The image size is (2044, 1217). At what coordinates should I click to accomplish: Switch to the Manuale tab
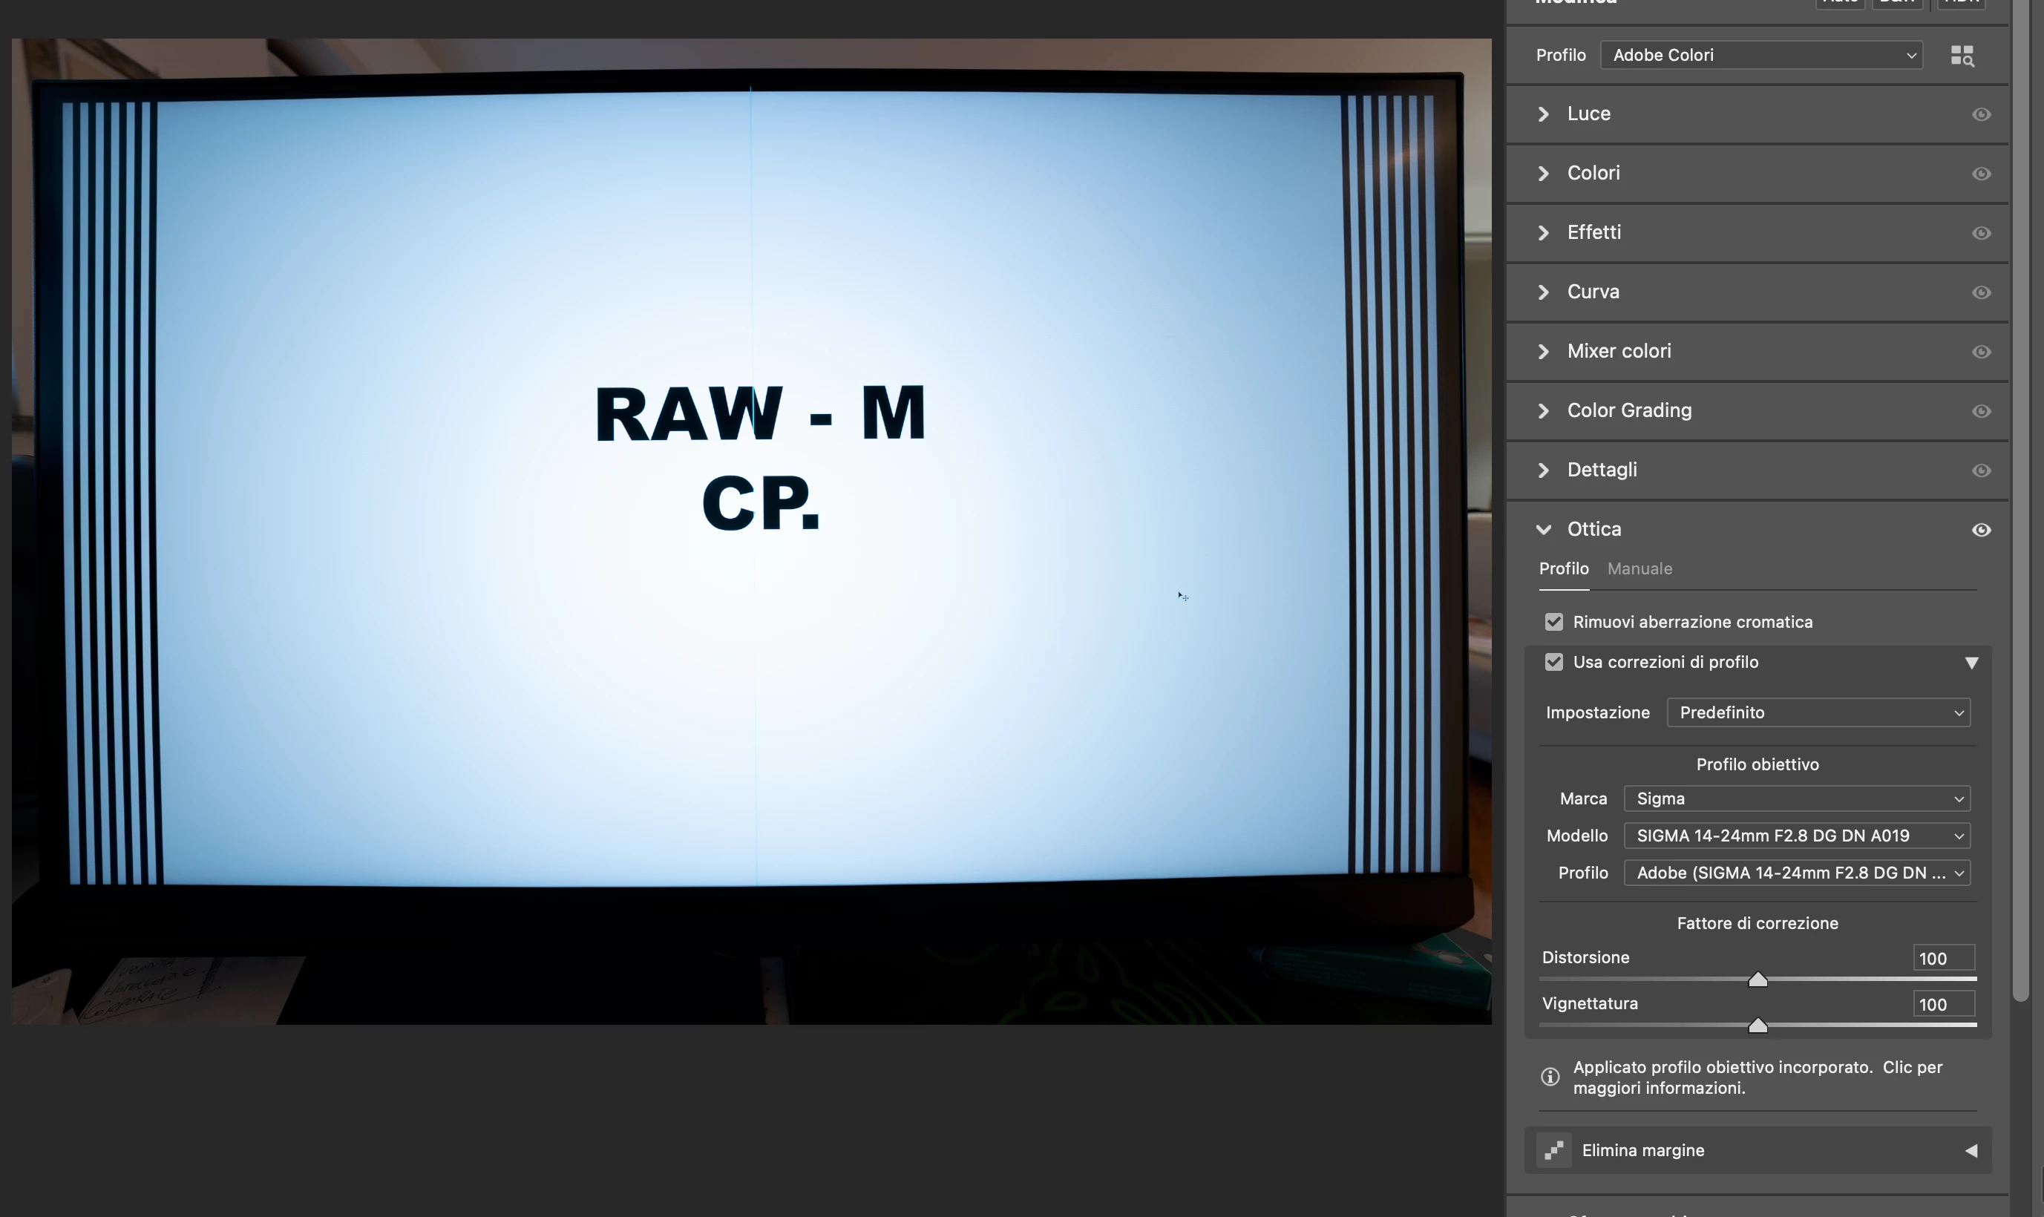(x=1639, y=568)
